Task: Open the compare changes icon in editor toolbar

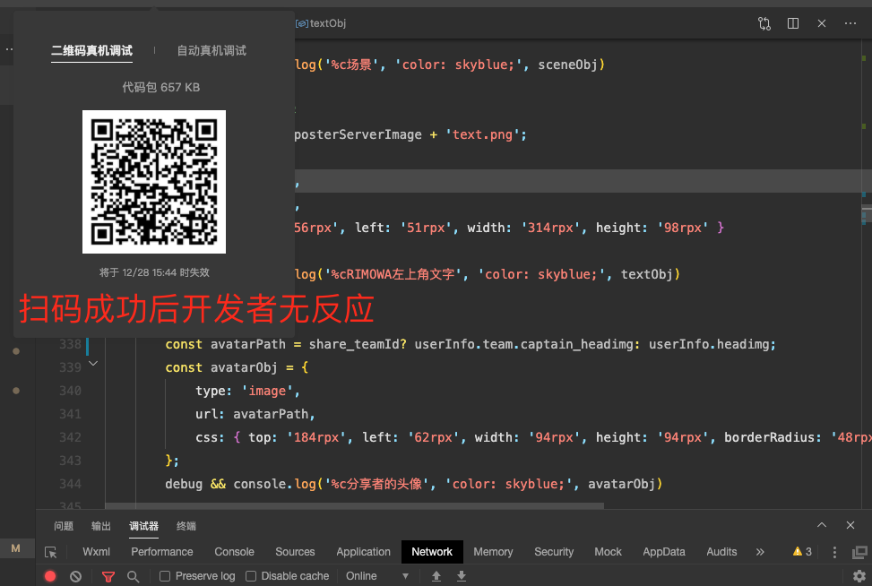Action: click(764, 23)
